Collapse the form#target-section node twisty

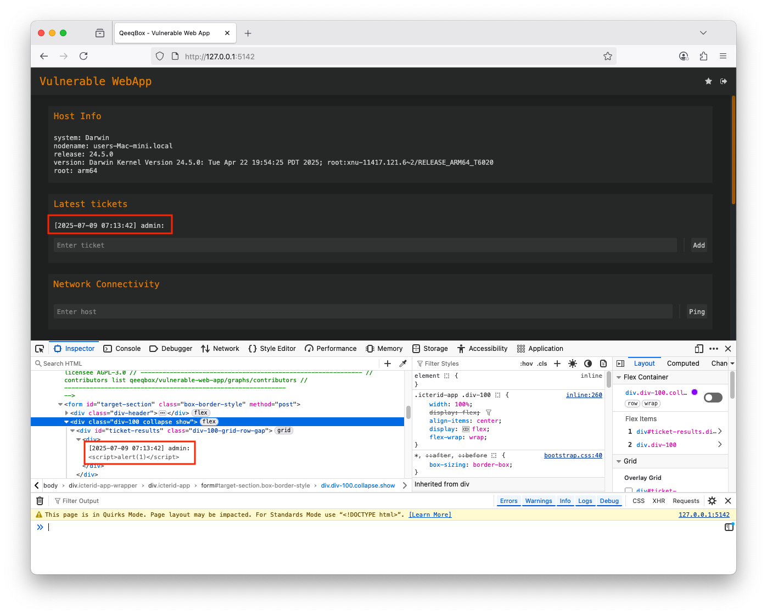(60, 404)
